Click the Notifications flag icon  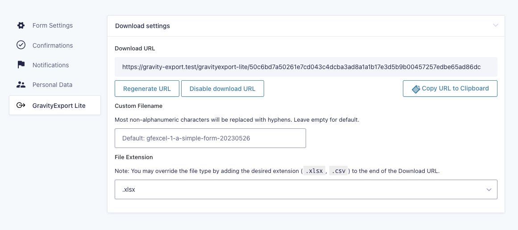(x=21, y=65)
